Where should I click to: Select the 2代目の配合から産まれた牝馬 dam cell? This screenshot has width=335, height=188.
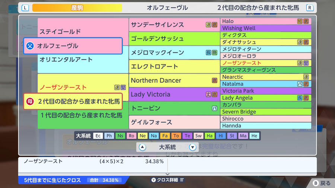[x=73, y=101]
